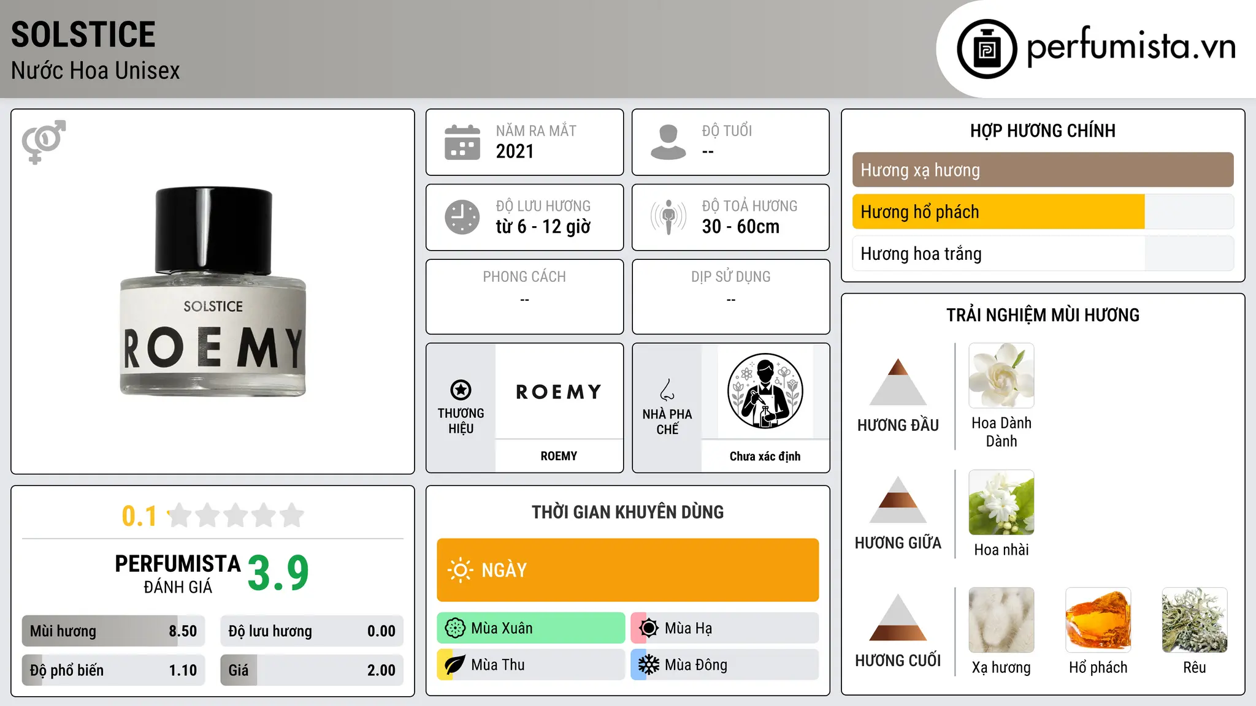Click the Hương hoa trắng accord bar
Viewport: 1256px width, 706px height.
[1043, 253]
